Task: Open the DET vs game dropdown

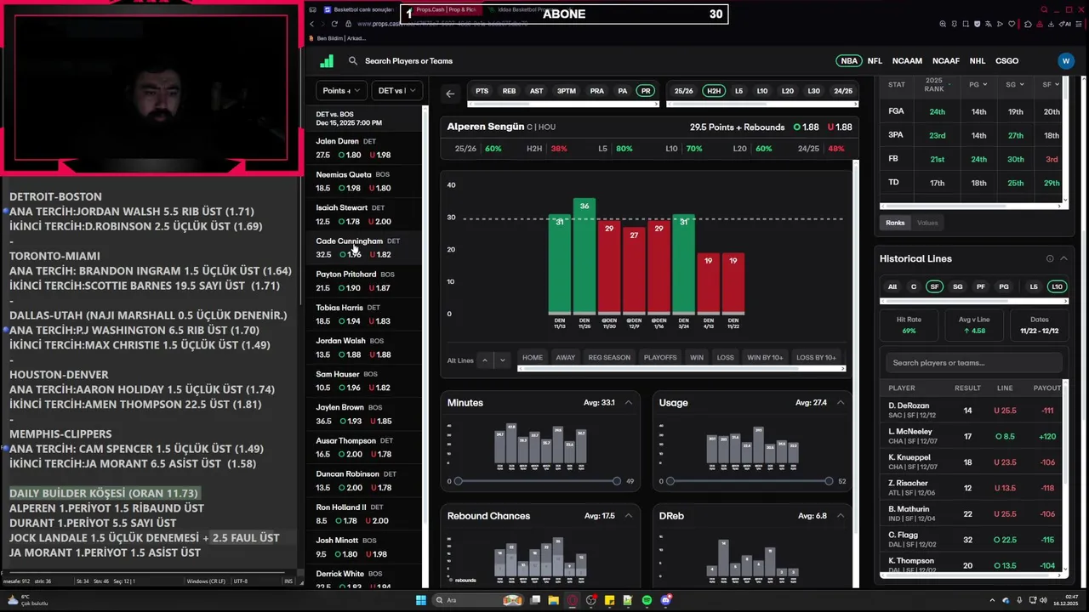Action: click(x=397, y=90)
